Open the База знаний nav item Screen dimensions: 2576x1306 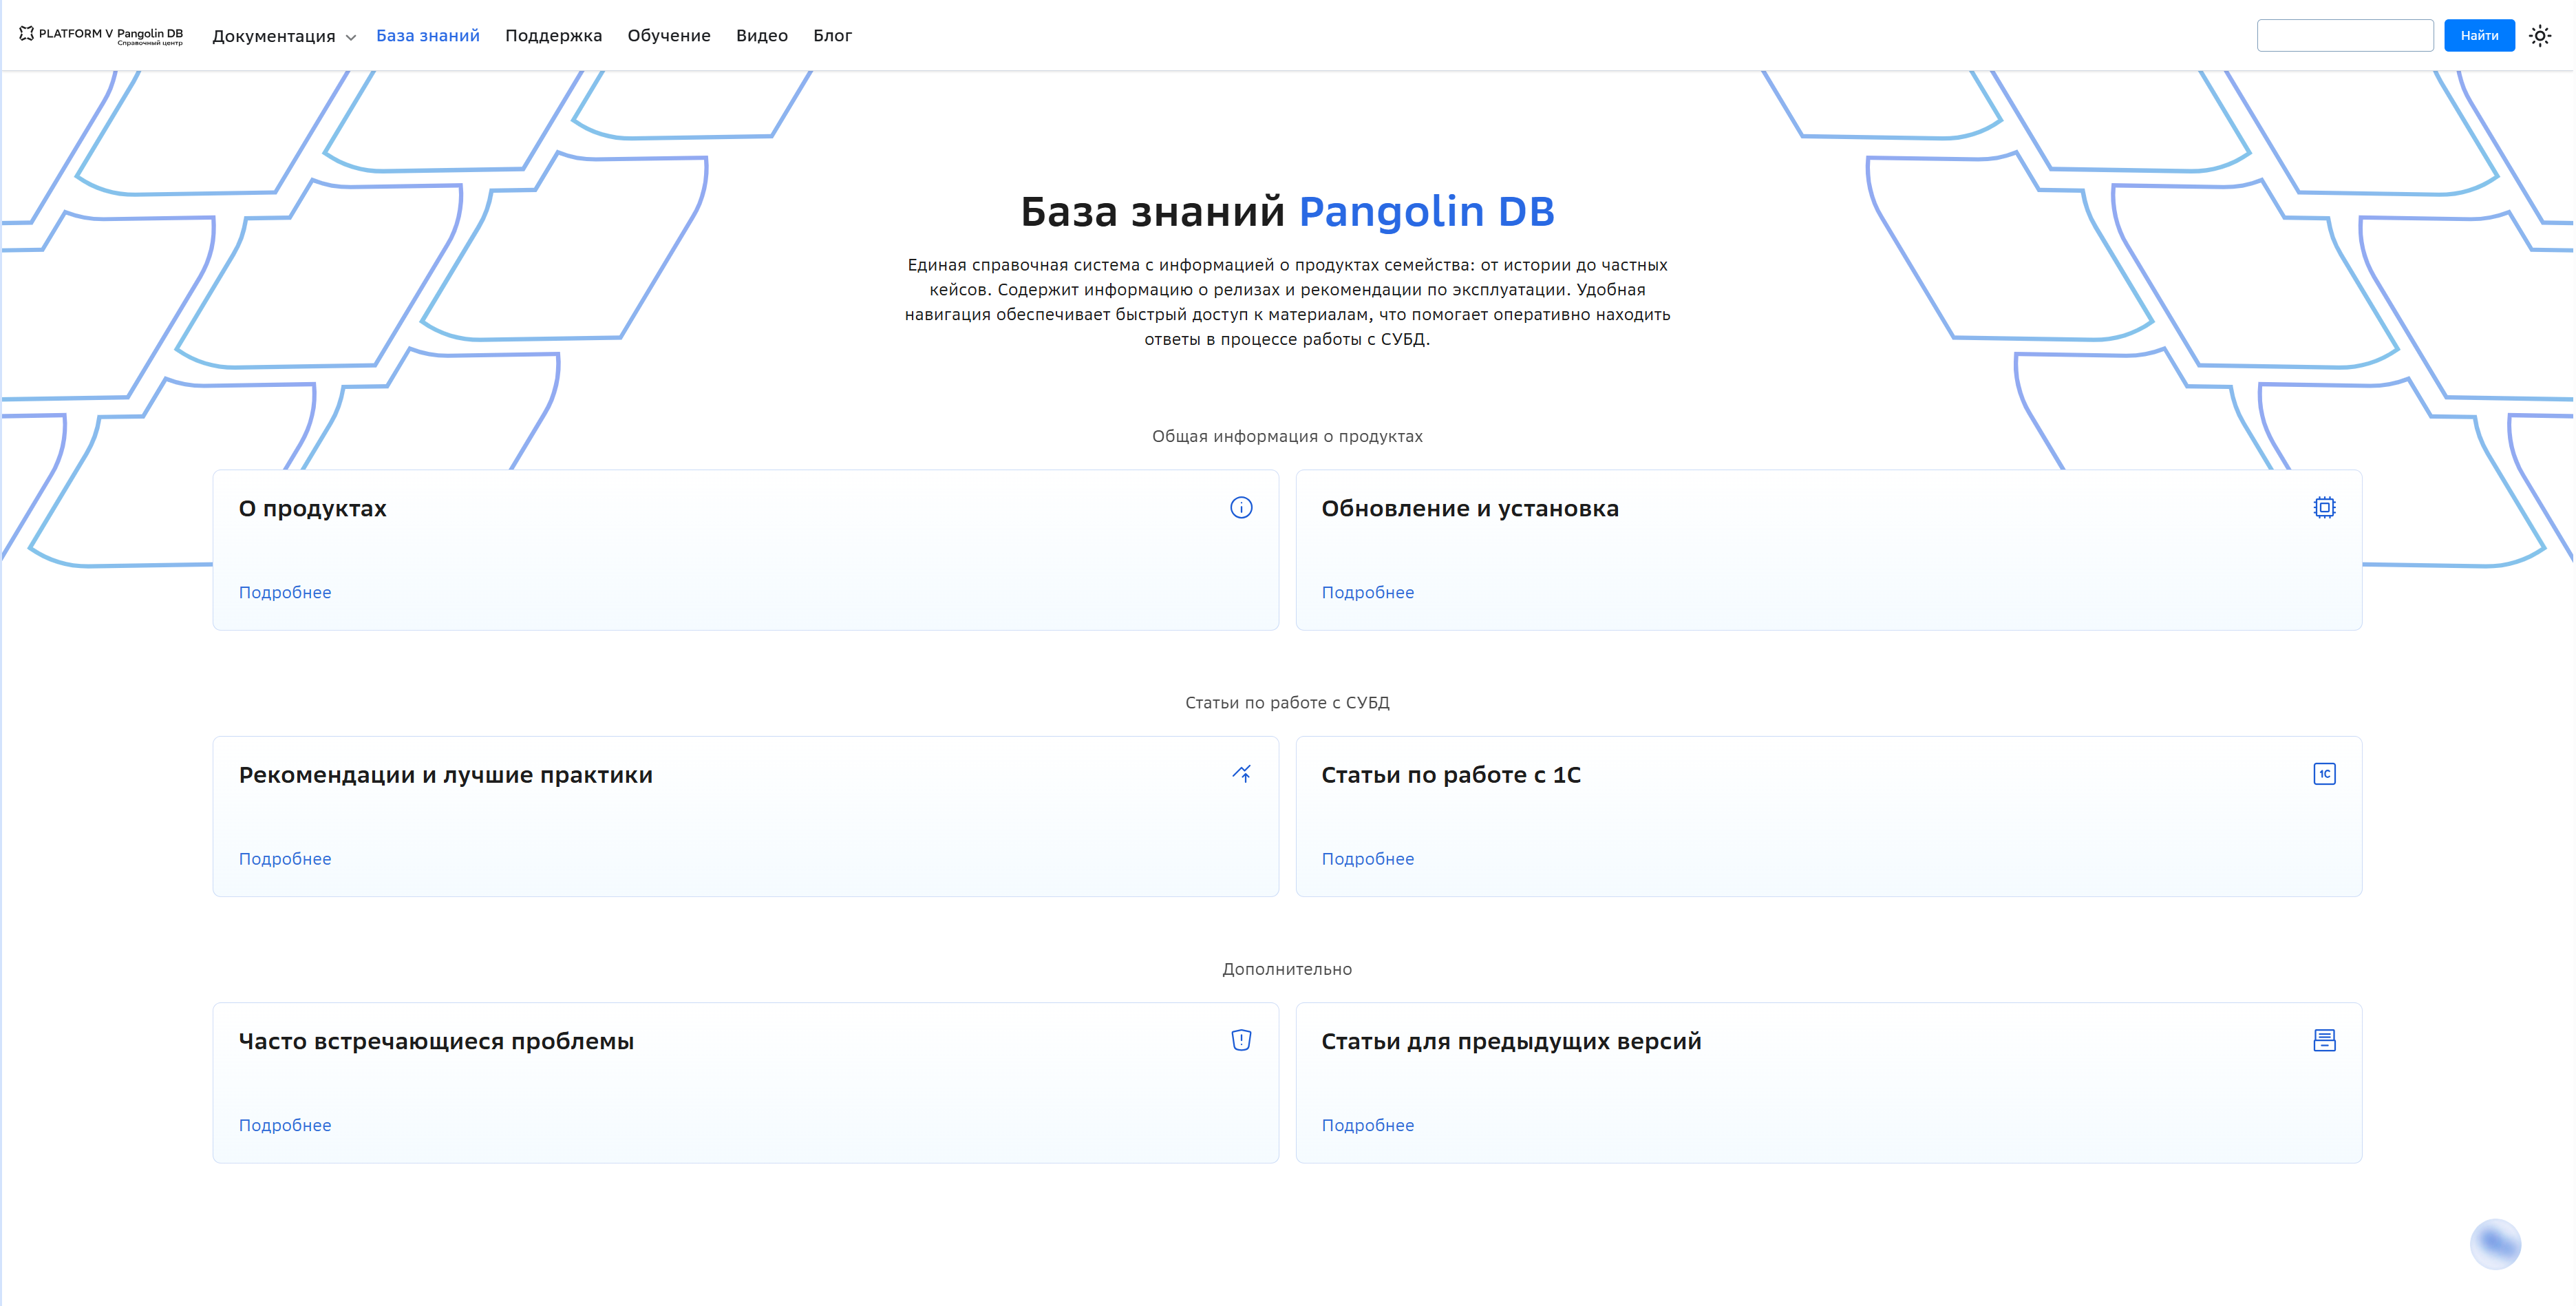point(428,36)
